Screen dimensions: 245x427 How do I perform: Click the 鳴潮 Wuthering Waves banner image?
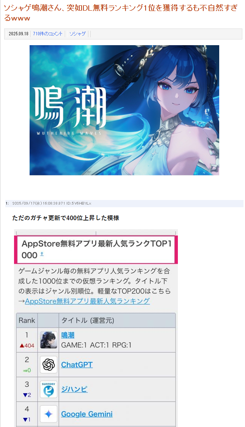(x=124, y=110)
